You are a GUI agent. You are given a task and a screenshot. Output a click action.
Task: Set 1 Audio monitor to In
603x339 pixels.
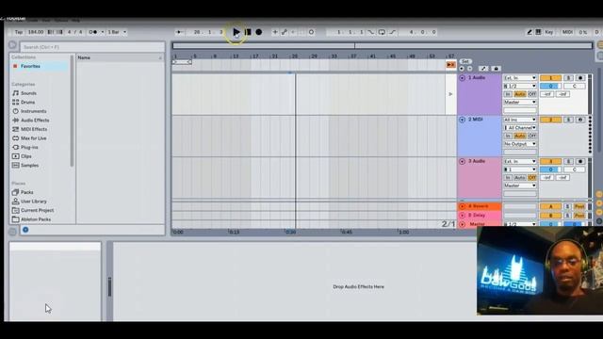coord(508,94)
